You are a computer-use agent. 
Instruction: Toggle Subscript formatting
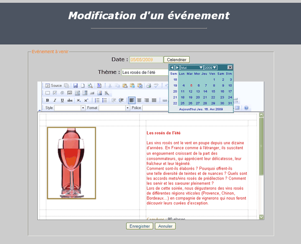[79, 101]
